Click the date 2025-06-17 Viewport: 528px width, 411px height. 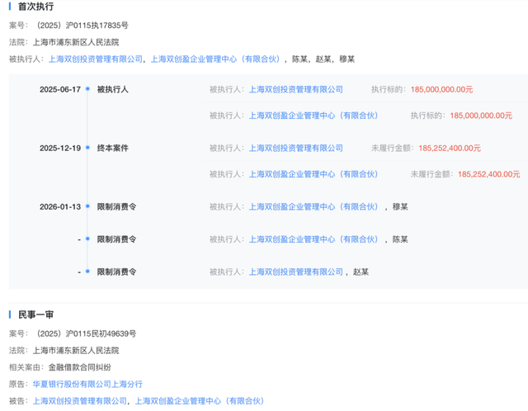pyautogui.click(x=60, y=90)
